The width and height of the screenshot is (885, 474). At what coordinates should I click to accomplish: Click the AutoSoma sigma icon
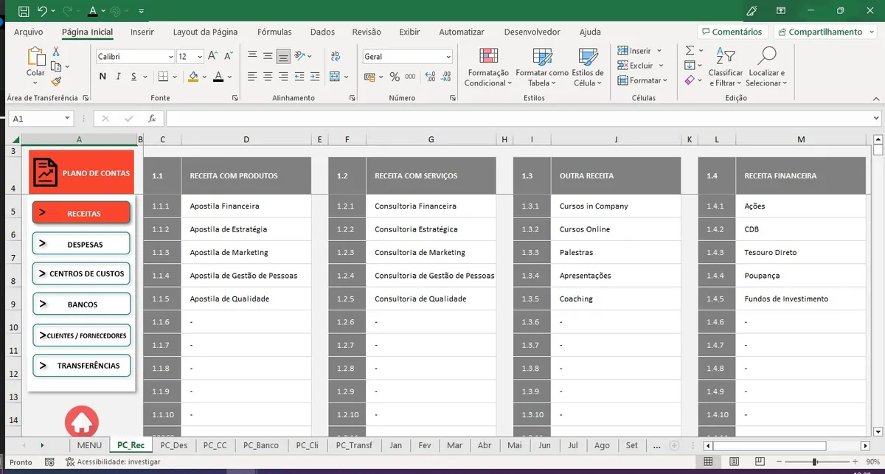690,51
